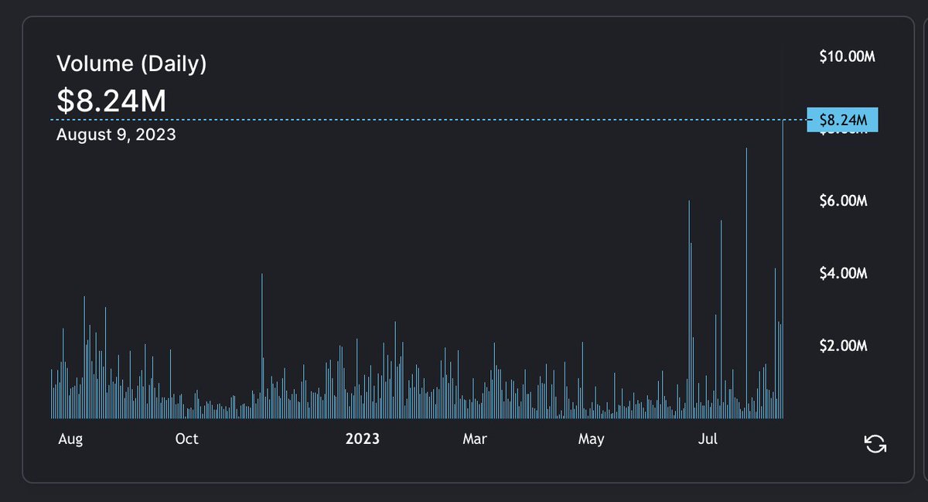
Task: Click the large "$8.24M" volume value
Action: click(x=111, y=101)
